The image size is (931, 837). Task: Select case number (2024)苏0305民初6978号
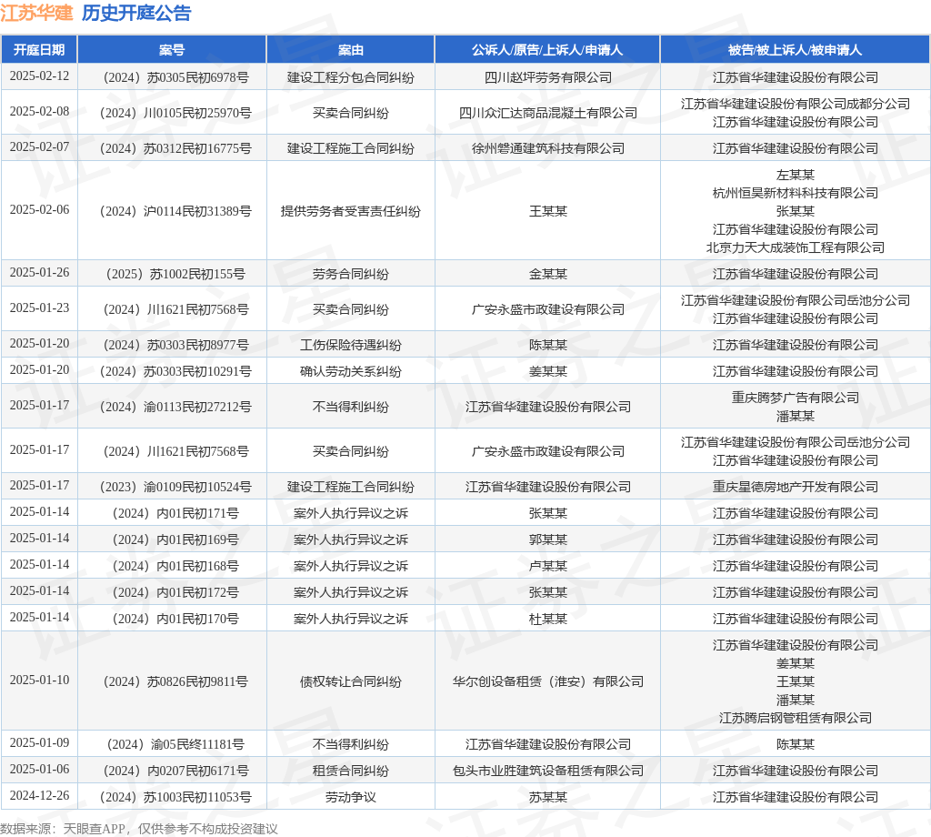tap(175, 78)
